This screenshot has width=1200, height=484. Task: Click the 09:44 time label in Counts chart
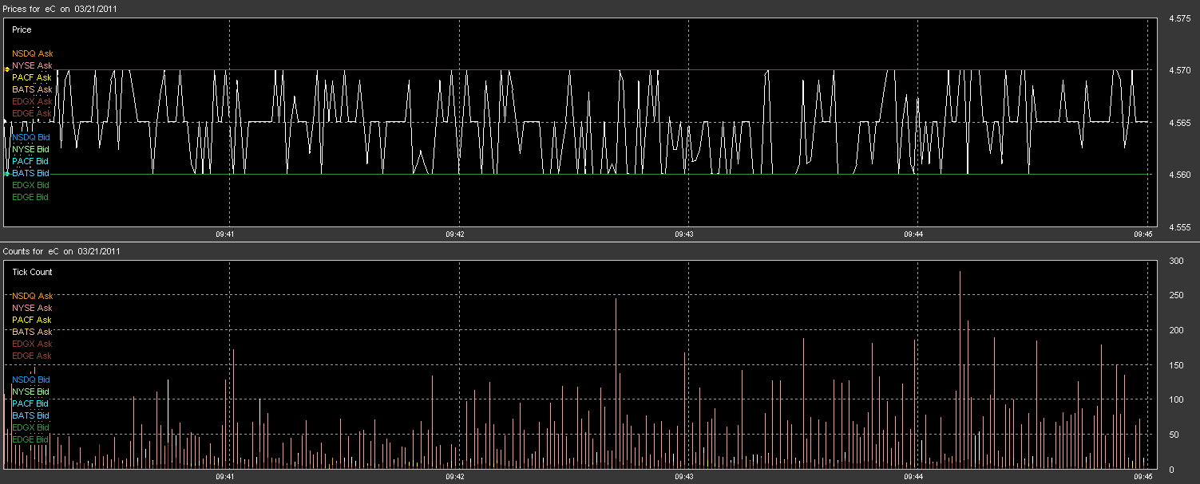[x=913, y=476]
